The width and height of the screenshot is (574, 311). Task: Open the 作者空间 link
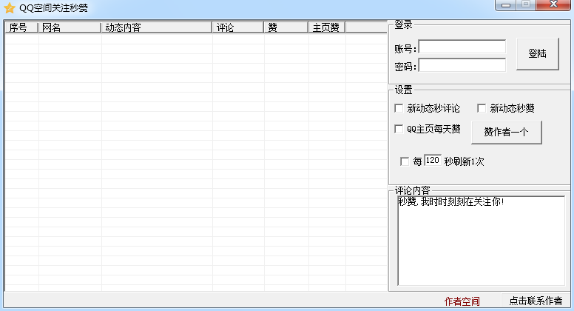[462, 301]
